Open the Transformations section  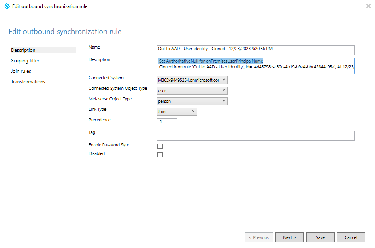pos(28,81)
